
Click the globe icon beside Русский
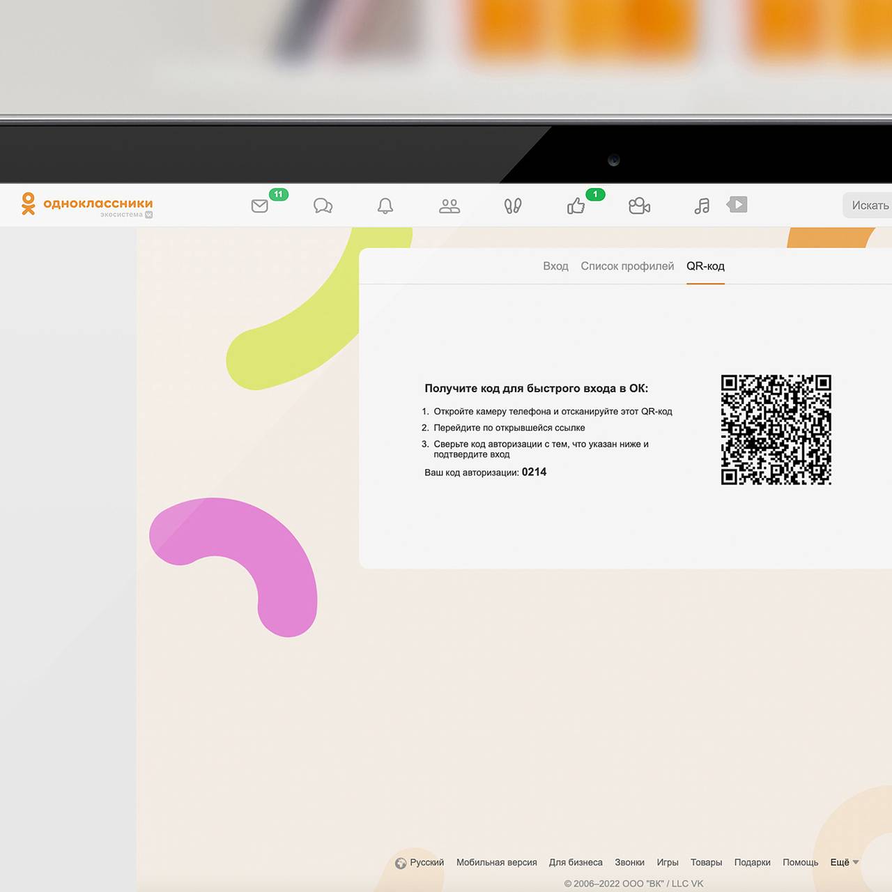click(401, 863)
